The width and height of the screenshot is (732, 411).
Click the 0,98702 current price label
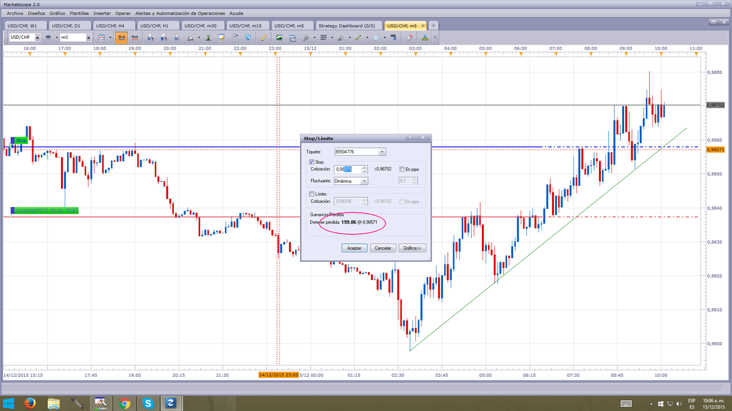[715, 105]
